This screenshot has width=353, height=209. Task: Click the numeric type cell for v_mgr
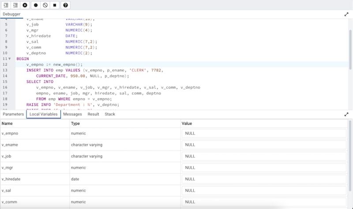pyautogui.click(x=125, y=168)
